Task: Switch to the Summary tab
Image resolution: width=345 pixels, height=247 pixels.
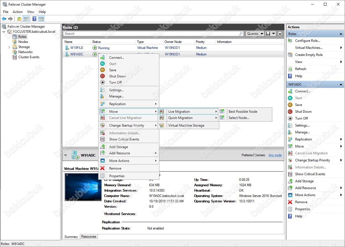Action: (x=71, y=237)
